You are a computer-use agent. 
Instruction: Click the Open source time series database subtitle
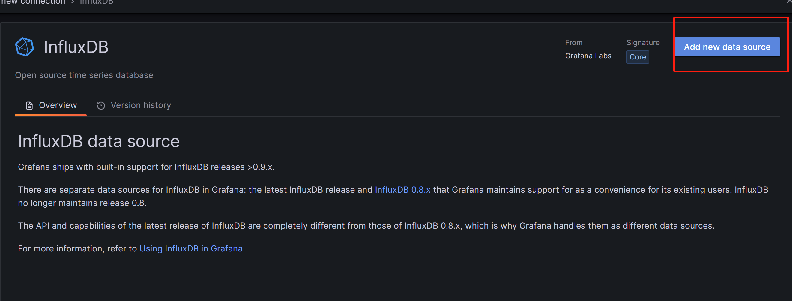pyautogui.click(x=84, y=75)
